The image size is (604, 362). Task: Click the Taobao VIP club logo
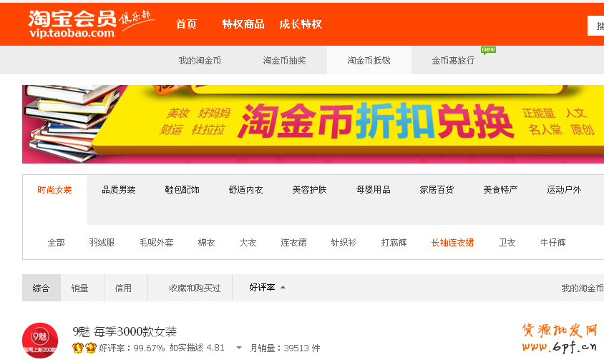pos(90,24)
